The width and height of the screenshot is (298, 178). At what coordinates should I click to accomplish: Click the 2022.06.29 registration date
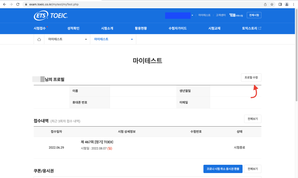pyautogui.click(x=56, y=148)
